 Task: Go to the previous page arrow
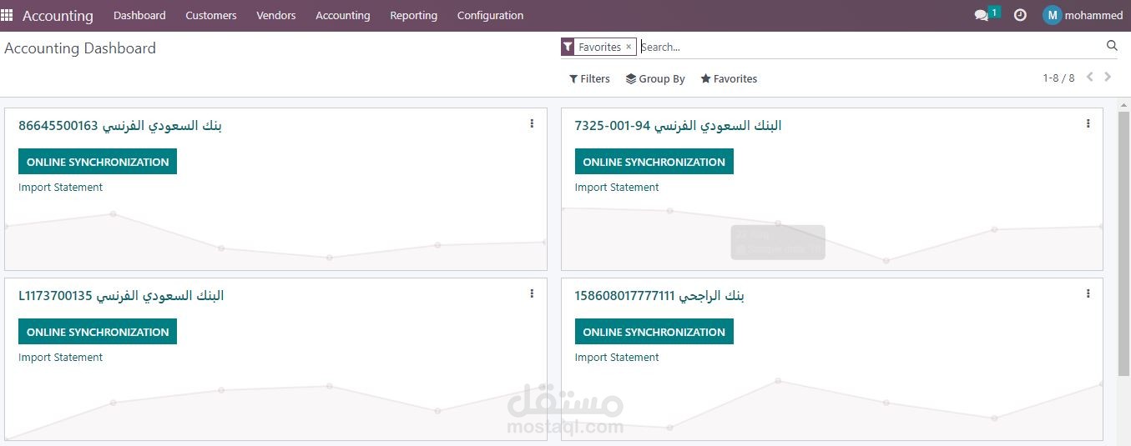coord(1090,77)
